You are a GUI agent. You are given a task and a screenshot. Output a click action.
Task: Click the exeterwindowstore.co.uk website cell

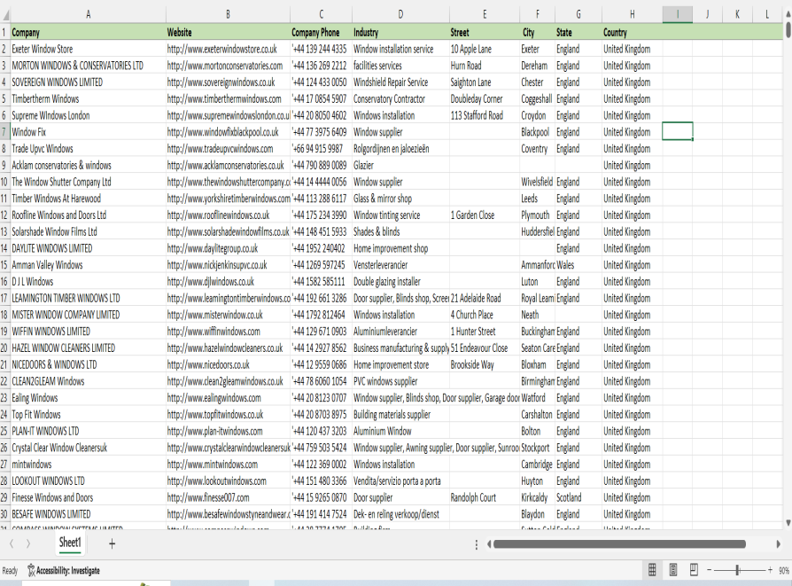(228, 49)
